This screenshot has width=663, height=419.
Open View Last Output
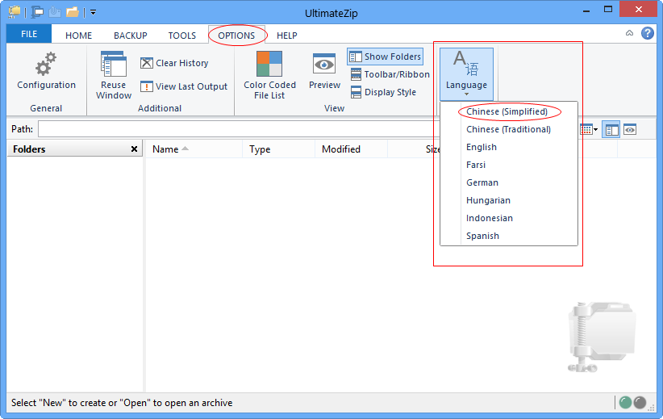[x=183, y=86]
